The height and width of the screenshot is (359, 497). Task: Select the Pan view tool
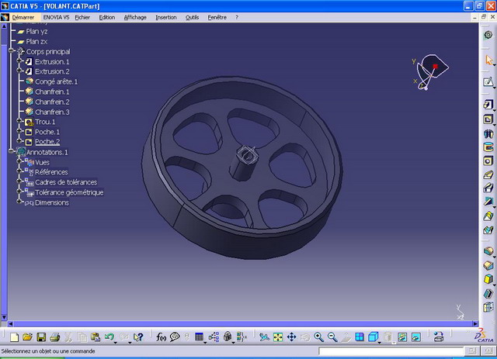[x=291, y=337]
